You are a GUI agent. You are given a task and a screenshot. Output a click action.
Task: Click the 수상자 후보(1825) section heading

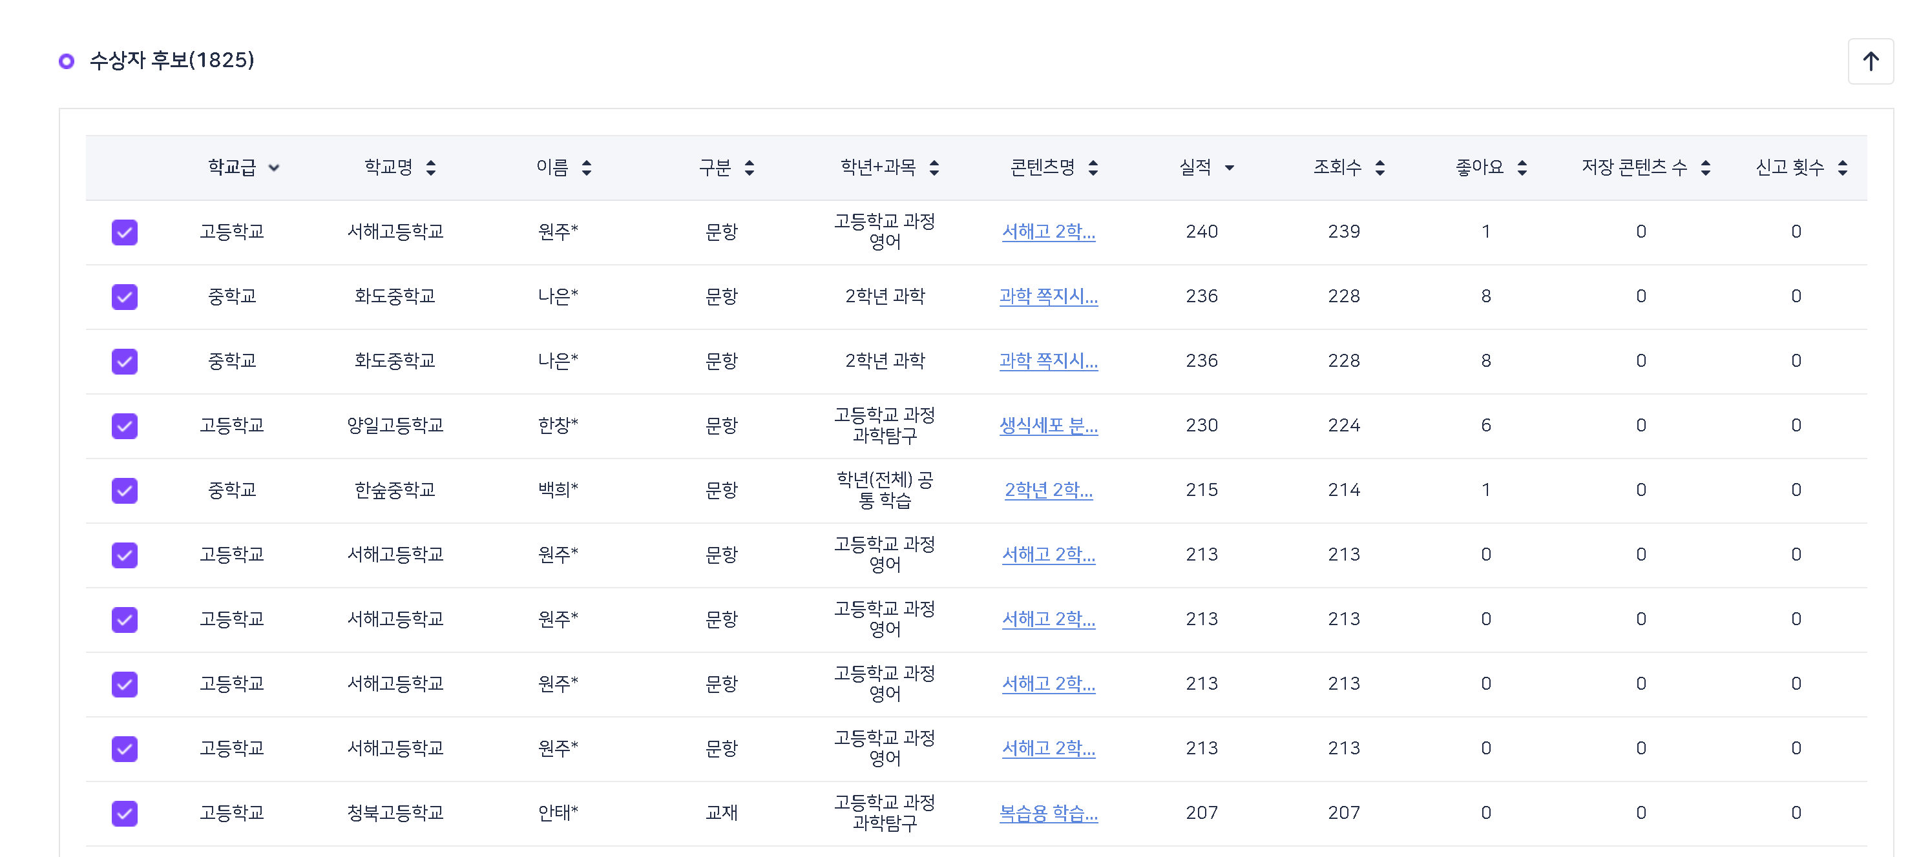tap(171, 60)
